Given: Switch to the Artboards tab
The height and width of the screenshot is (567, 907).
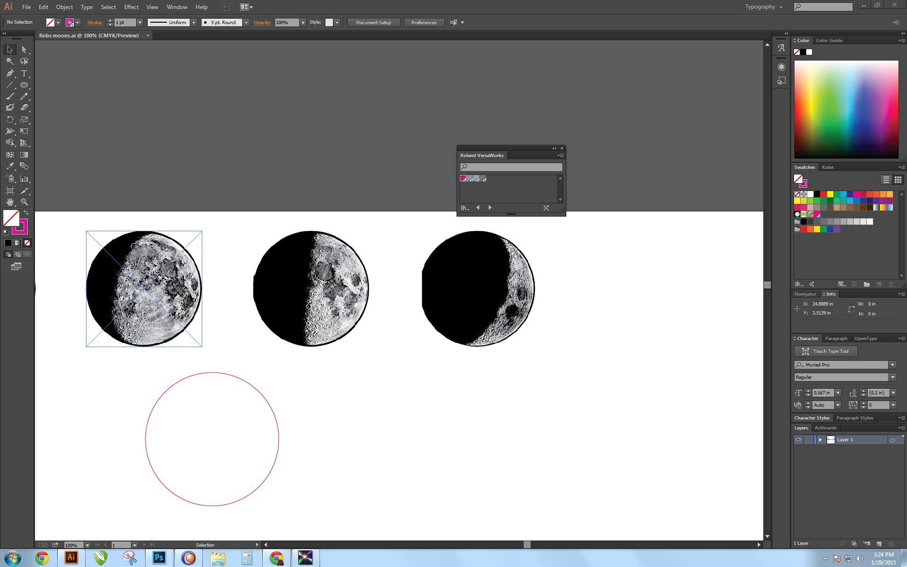Looking at the screenshot, I should coord(826,428).
